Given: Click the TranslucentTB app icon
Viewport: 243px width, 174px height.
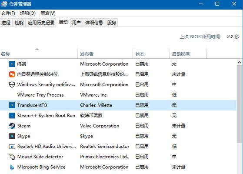Looking at the screenshot, I should pos(12,105).
